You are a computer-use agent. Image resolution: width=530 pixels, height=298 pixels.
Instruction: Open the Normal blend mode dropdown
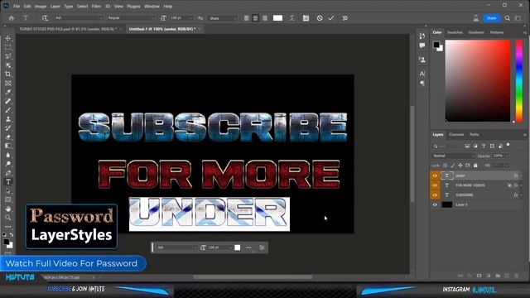click(453, 156)
